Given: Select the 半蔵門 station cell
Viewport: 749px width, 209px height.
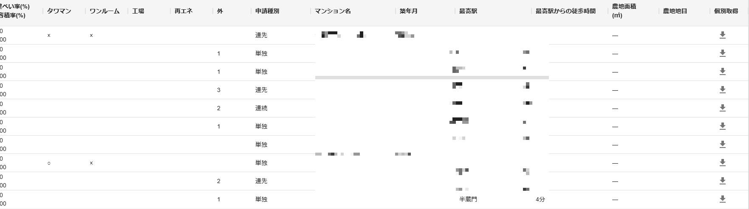Looking at the screenshot, I should point(468,199).
